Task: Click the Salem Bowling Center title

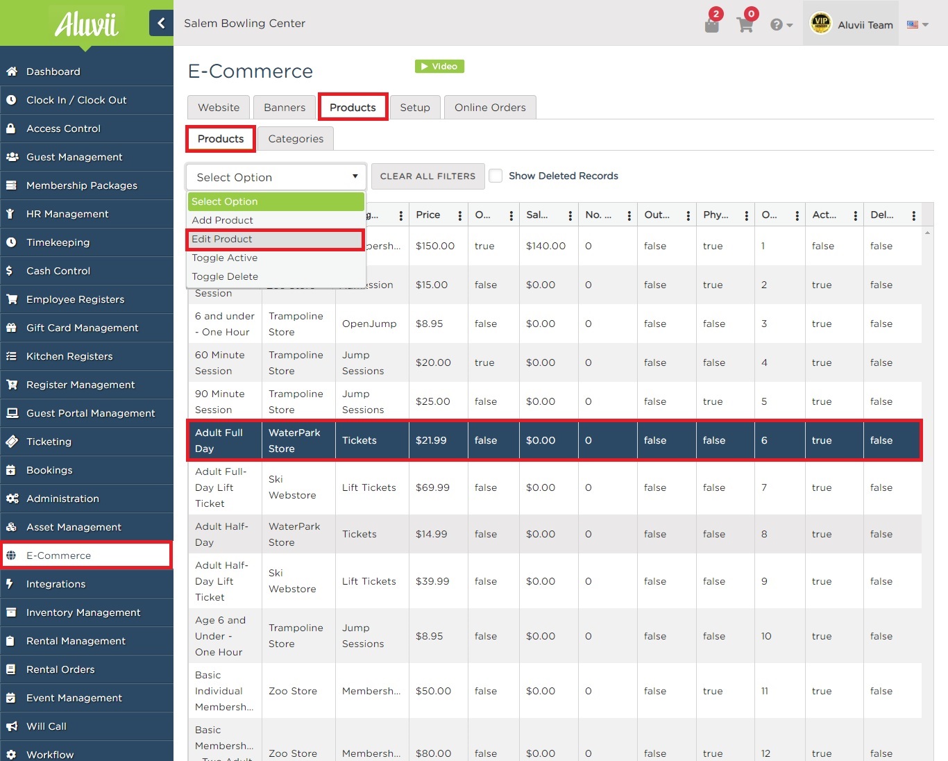Action: point(244,23)
